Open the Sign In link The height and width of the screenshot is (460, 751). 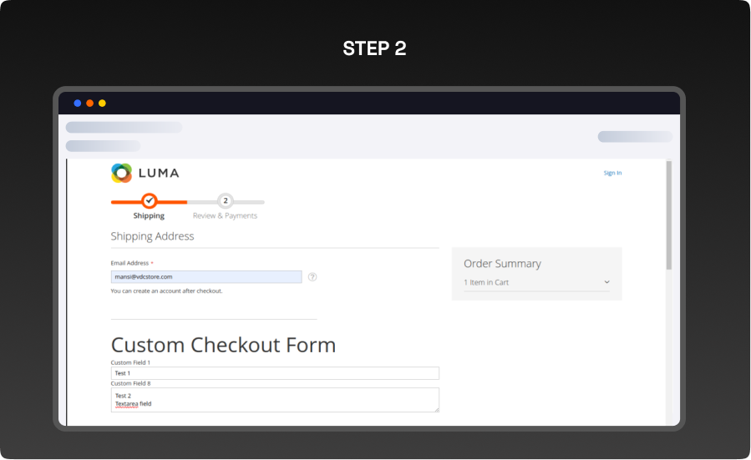(x=612, y=173)
